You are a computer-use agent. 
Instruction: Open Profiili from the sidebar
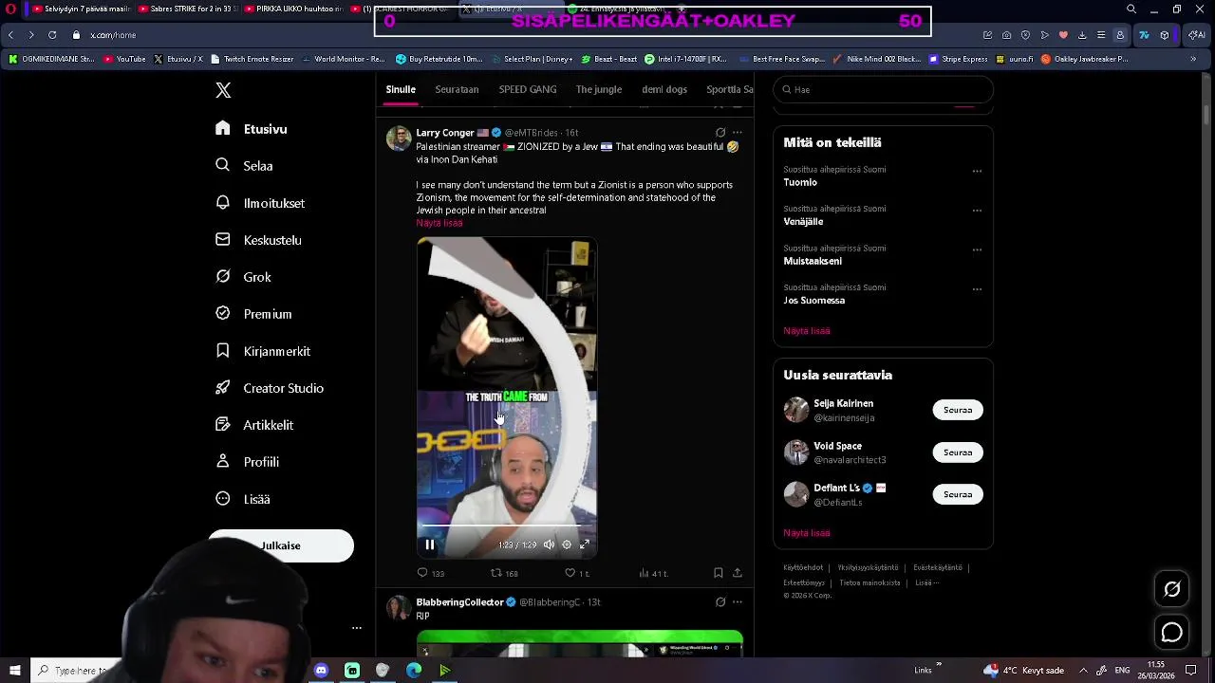tap(247, 462)
